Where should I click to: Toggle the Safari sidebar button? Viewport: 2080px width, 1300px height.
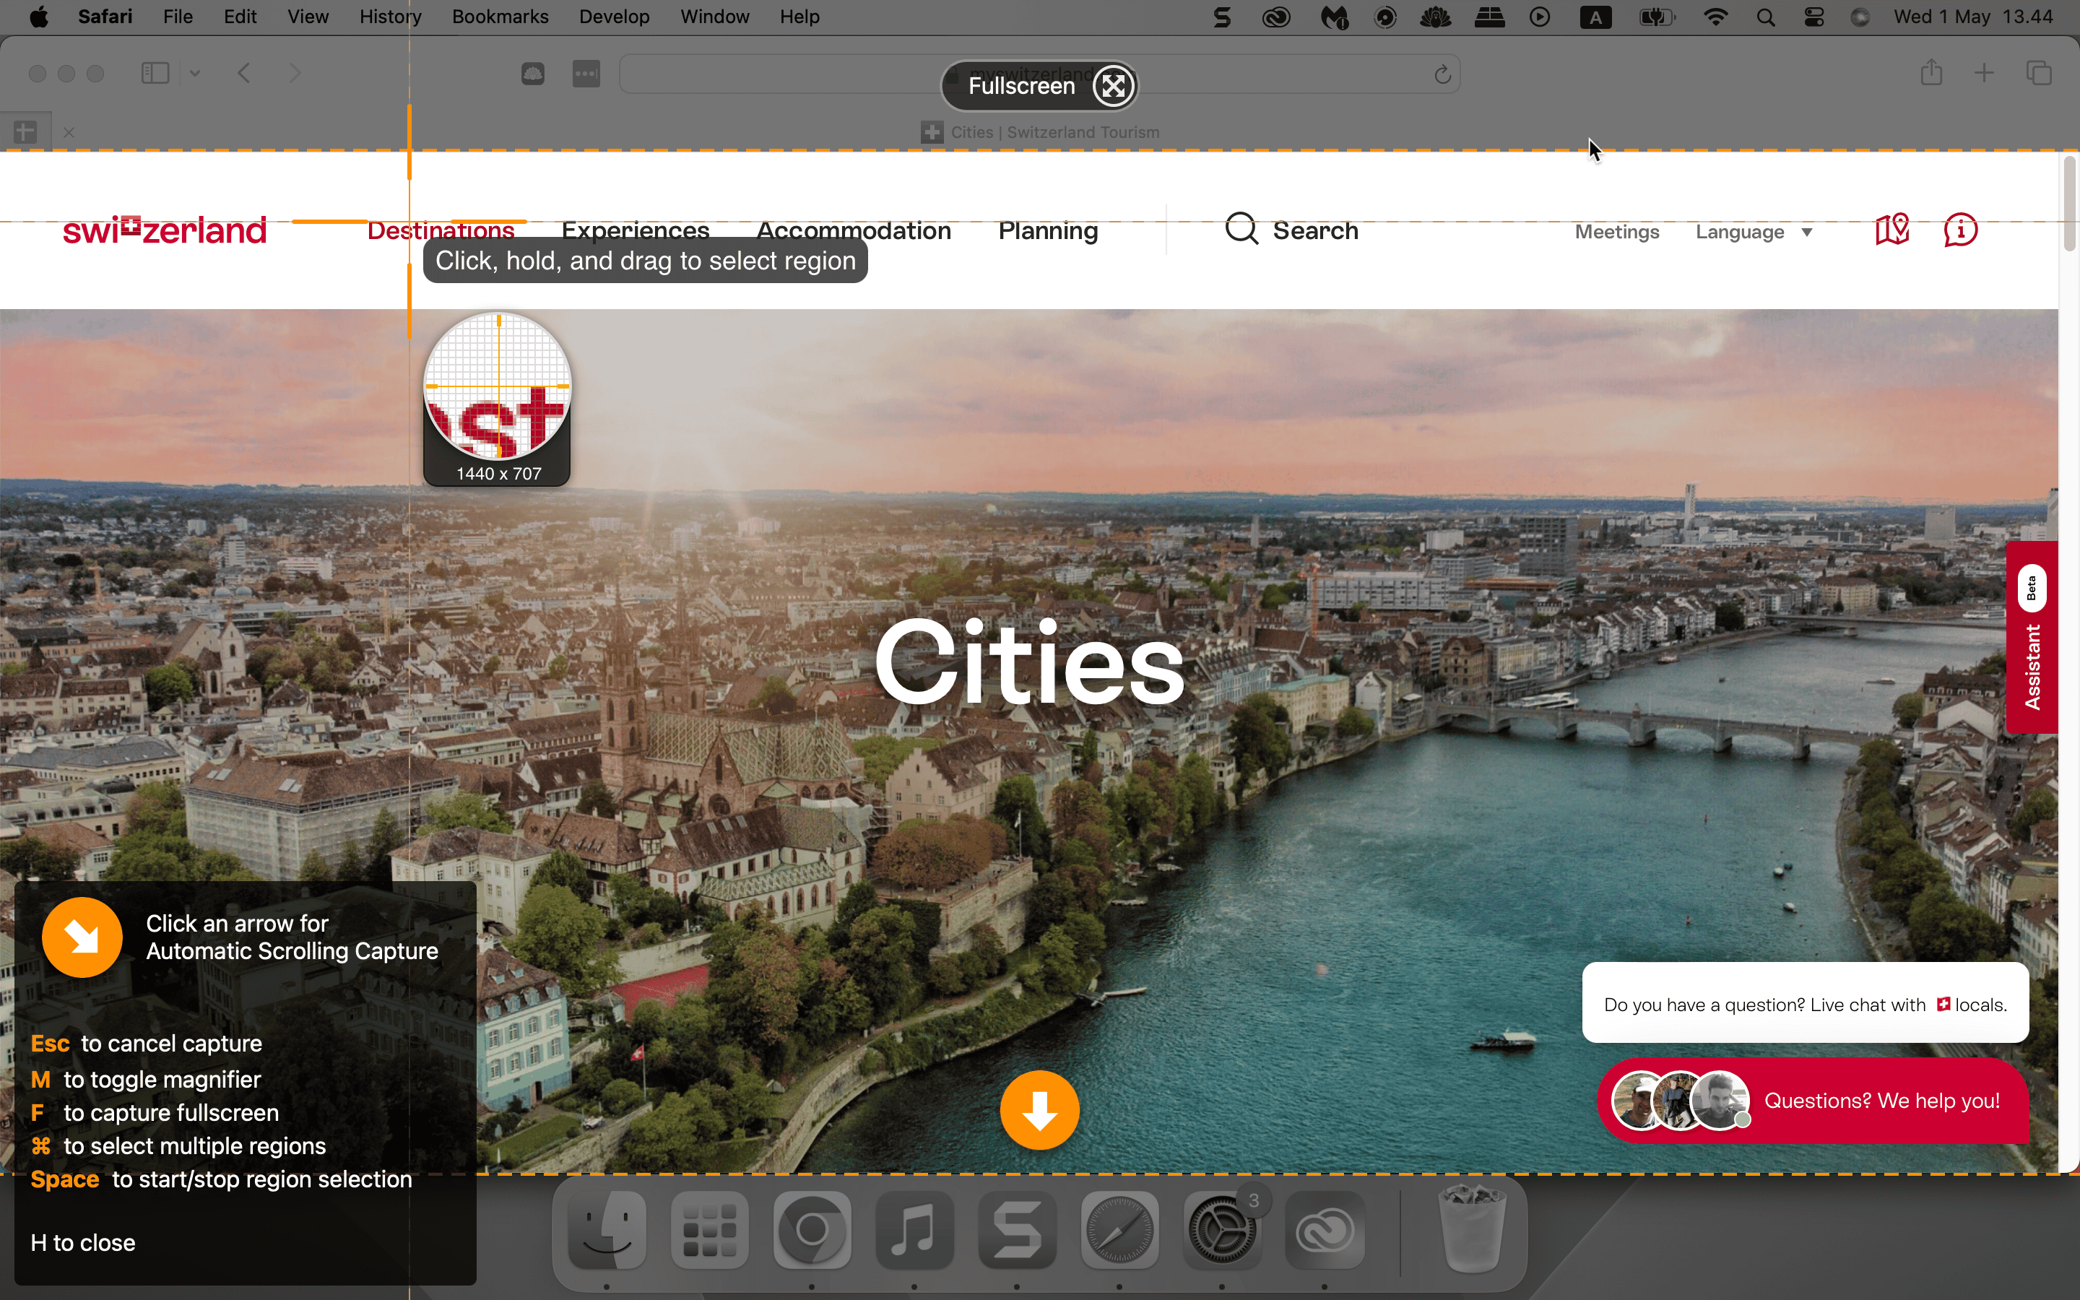[155, 73]
